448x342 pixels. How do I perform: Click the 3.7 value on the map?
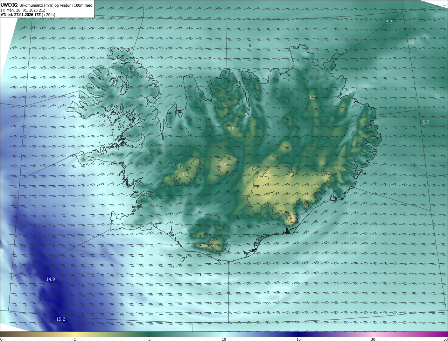312,97
